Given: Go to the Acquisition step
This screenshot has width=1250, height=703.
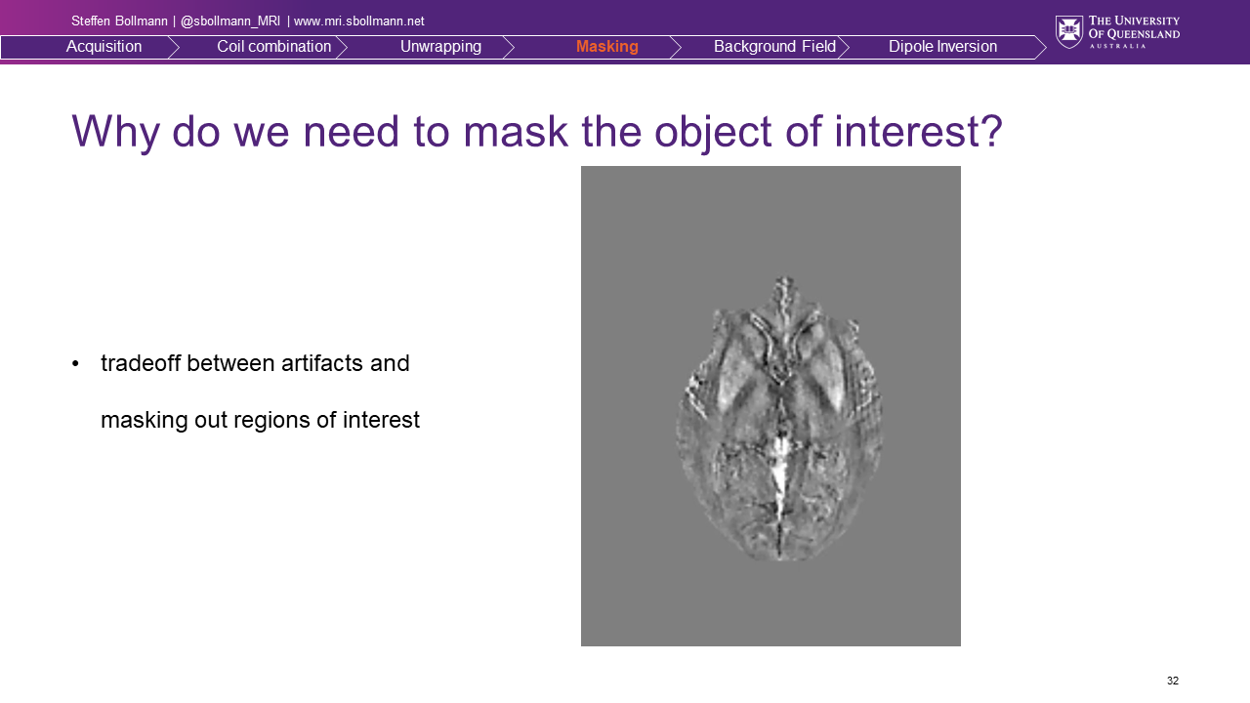Looking at the screenshot, I should click(x=104, y=47).
